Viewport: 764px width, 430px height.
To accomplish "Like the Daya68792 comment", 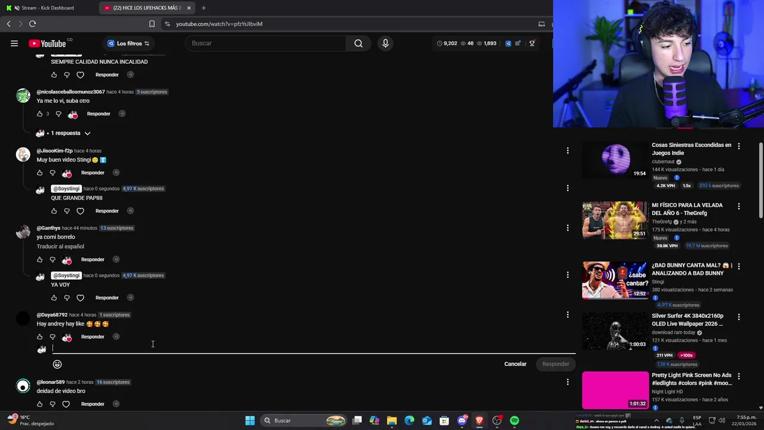I will (x=40, y=337).
